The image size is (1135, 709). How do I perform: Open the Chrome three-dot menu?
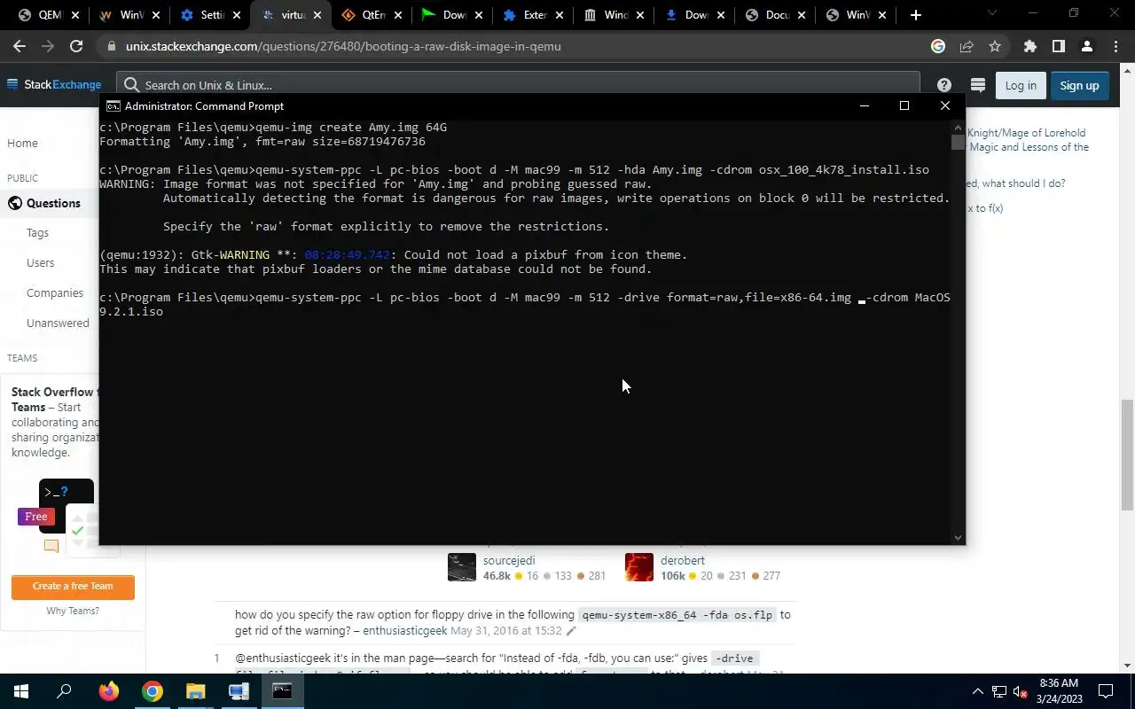pos(1115,46)
